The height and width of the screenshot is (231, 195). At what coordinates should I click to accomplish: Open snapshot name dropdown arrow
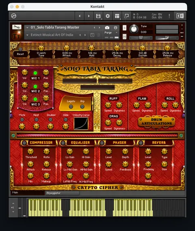[27, 35]
